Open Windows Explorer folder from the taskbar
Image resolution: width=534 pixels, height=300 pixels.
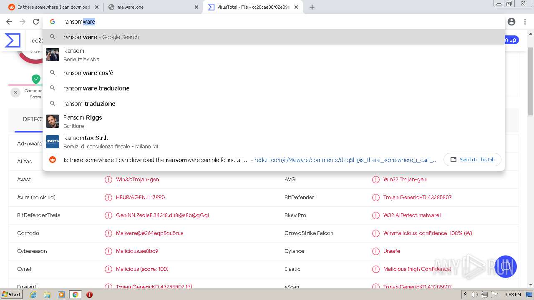(x=47, y=295)
